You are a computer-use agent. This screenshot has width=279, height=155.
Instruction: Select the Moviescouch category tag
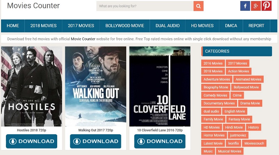(x=254, y=143)
